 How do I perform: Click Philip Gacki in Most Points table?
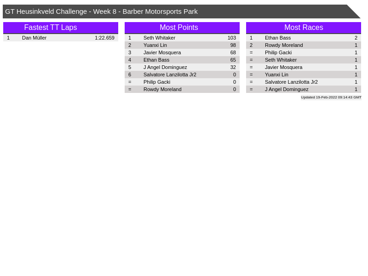click(156, 82)
